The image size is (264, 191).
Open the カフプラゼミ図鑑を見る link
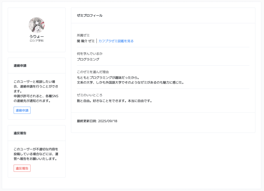[116, 41]
